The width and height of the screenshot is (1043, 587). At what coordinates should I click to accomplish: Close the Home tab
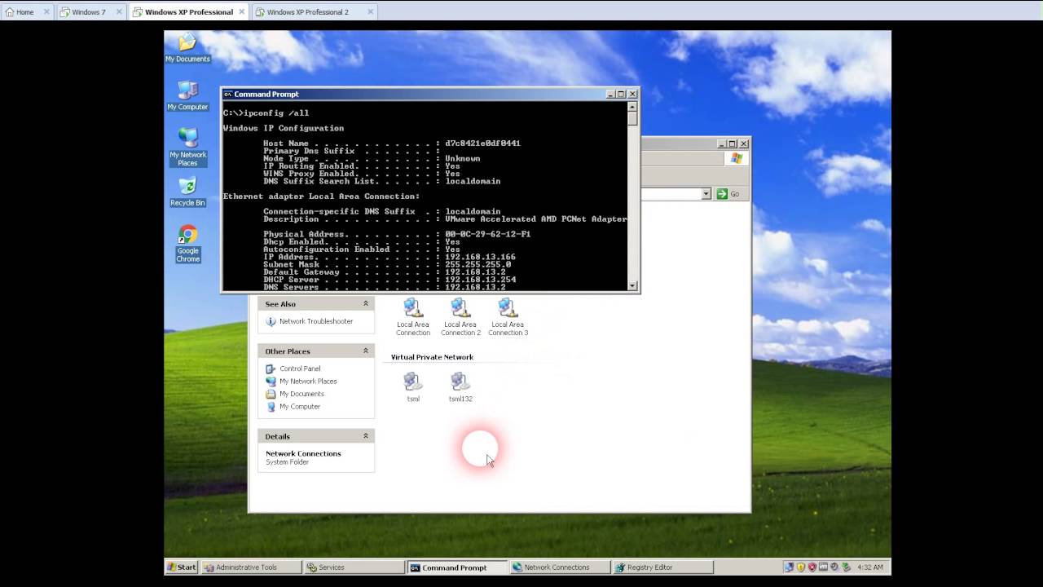(x=47, y=12)
